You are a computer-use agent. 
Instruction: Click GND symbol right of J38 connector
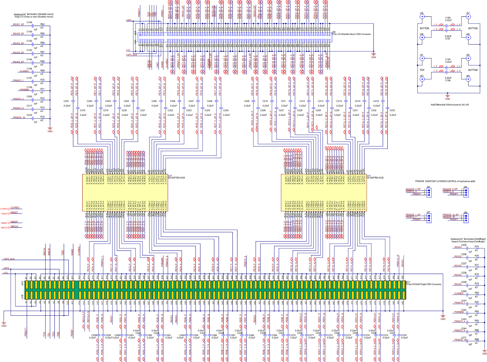pos(373,55)
